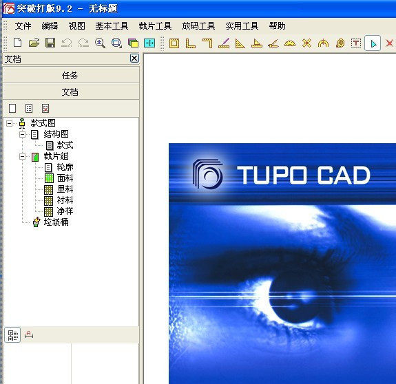This screenshot has height=384, width=396.
Task: Open the 视图 menu
Action: coord(76,26)
